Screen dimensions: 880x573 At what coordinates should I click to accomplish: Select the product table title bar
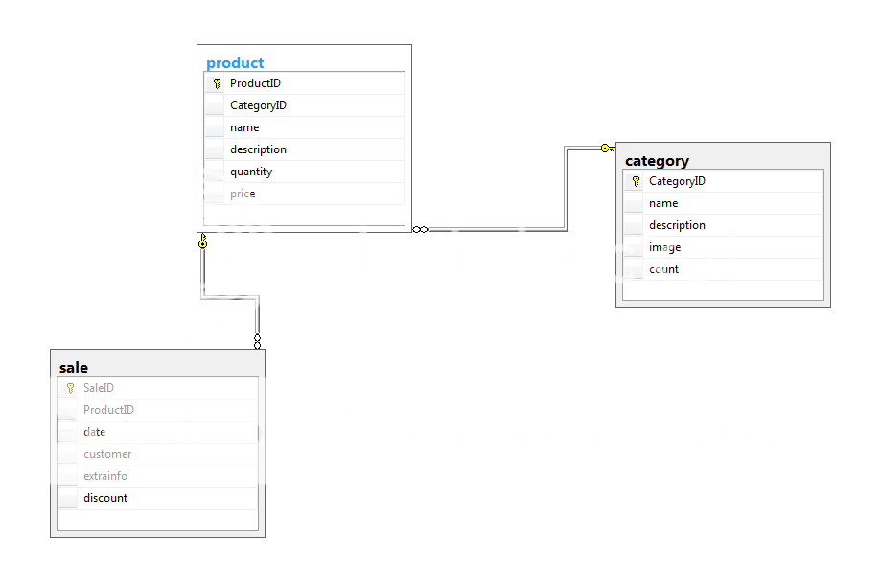pyautogui.click(x=235, y=61)
